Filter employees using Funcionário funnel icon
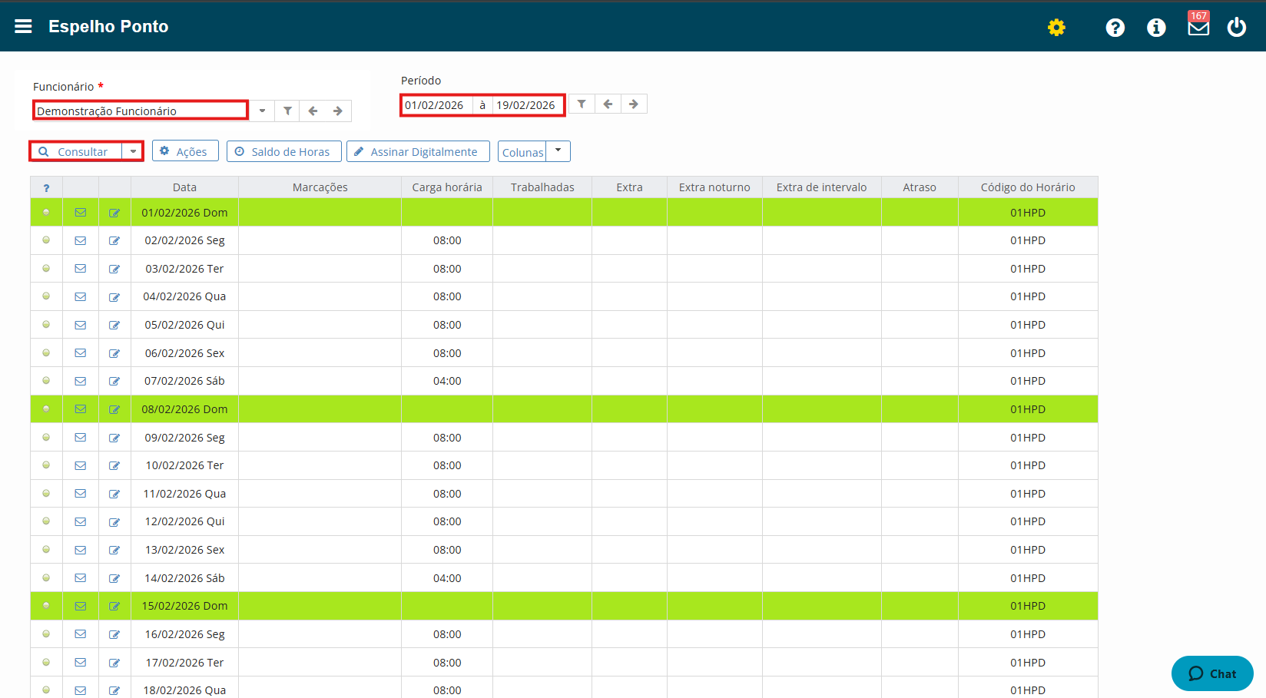1266x698 pixels. [x=287, y=111]
